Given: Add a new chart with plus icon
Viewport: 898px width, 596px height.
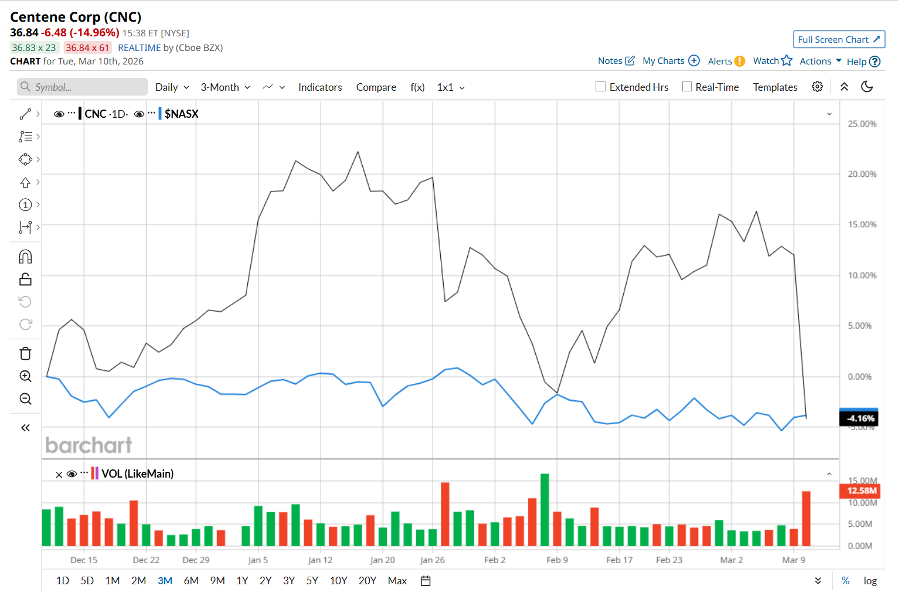Looking at the screenshot, I should click(694, 60).
